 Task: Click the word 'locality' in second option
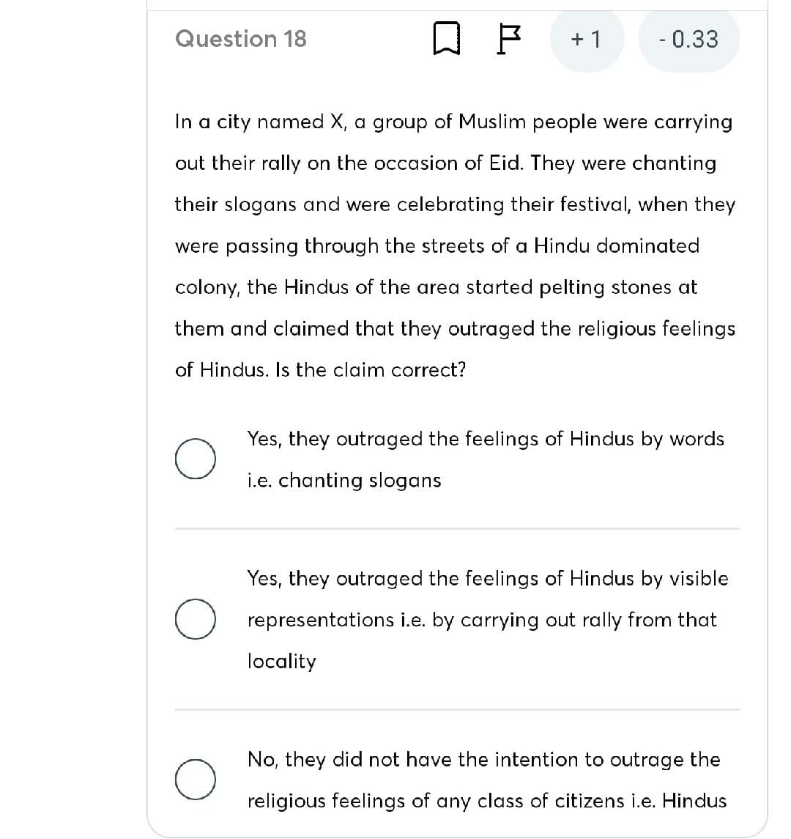[x=282, y=662]
